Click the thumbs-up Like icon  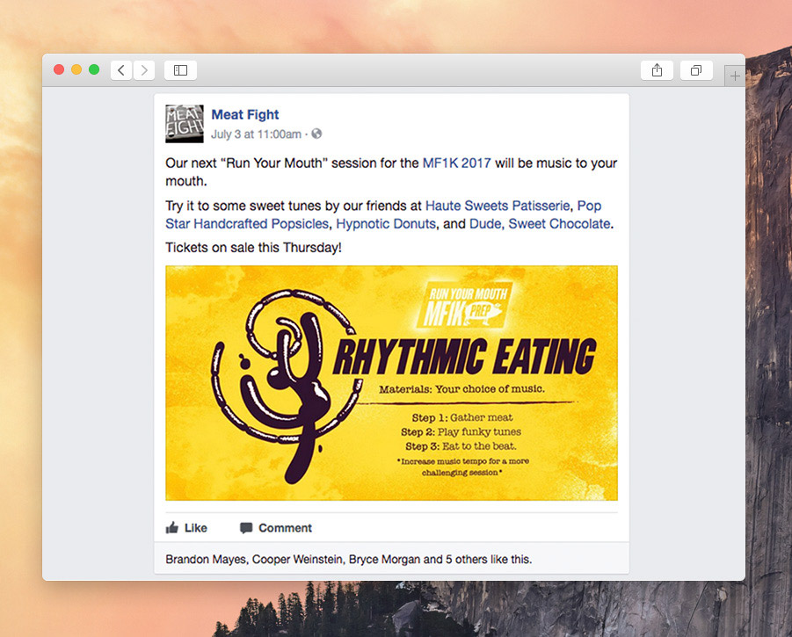tap(172, 528)
